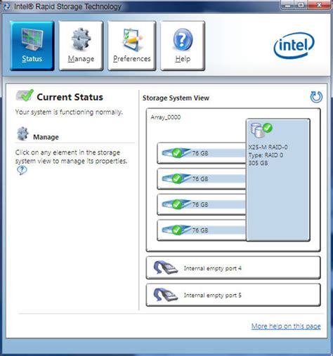Image resolution: width=333 pixels, height=356 pixels.
Task: Click the Current Status checkmark icon
Action: point(25,95)
